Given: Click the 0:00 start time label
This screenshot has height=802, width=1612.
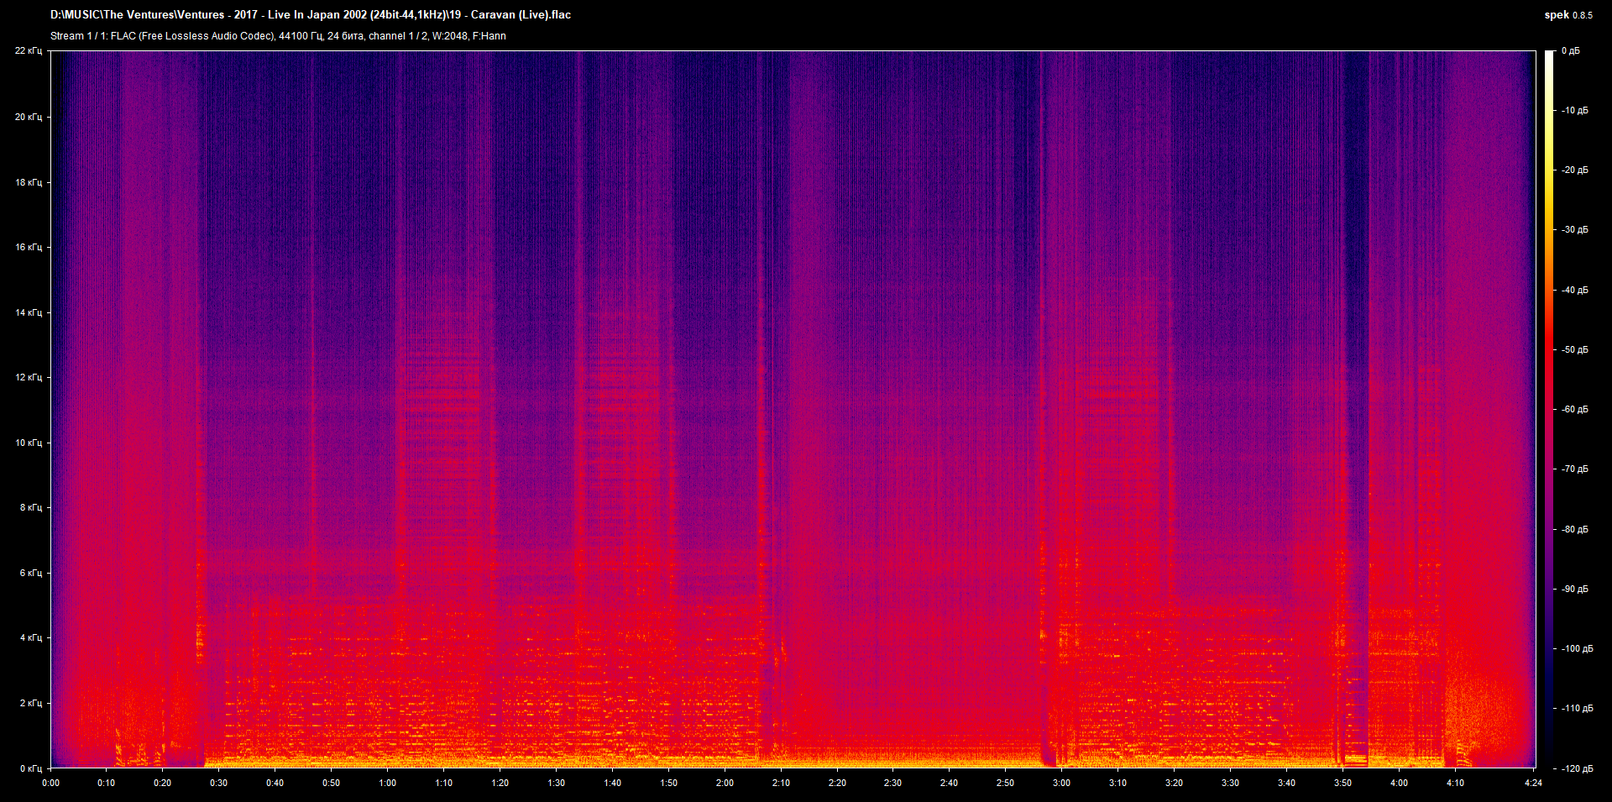Looking at the screenshot, I should (51, 784).
